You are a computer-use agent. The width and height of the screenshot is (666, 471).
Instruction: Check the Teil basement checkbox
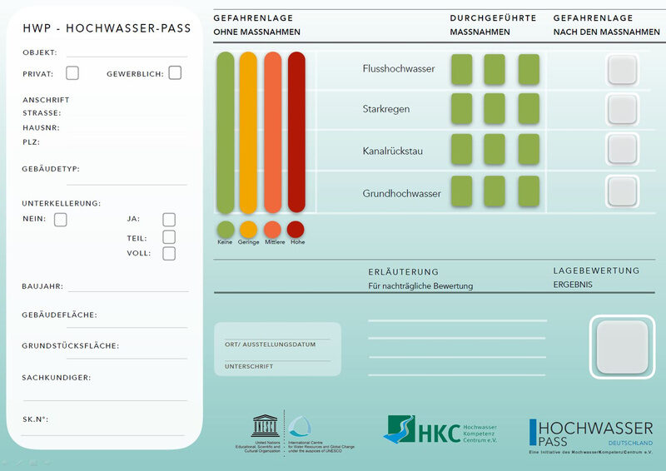(x=169, y=237)
